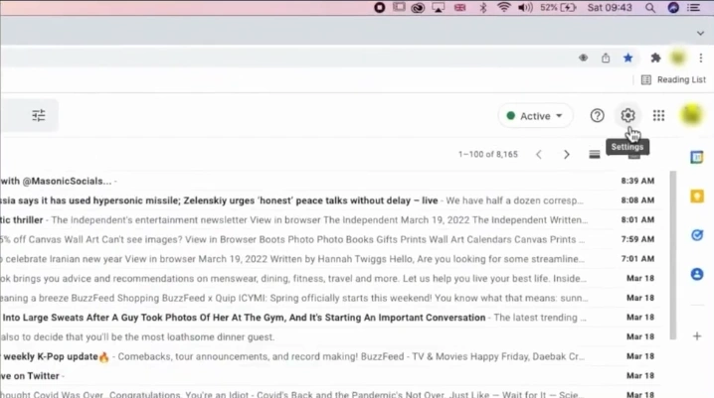The height and width of the screenshot is (398, 714).
Task: Open BuzzFeed x Quip shopping email
Action: click(328, 298)
